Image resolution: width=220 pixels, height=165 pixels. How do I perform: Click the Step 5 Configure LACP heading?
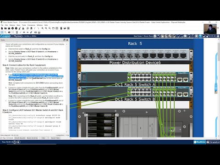[x=33, y=111]
